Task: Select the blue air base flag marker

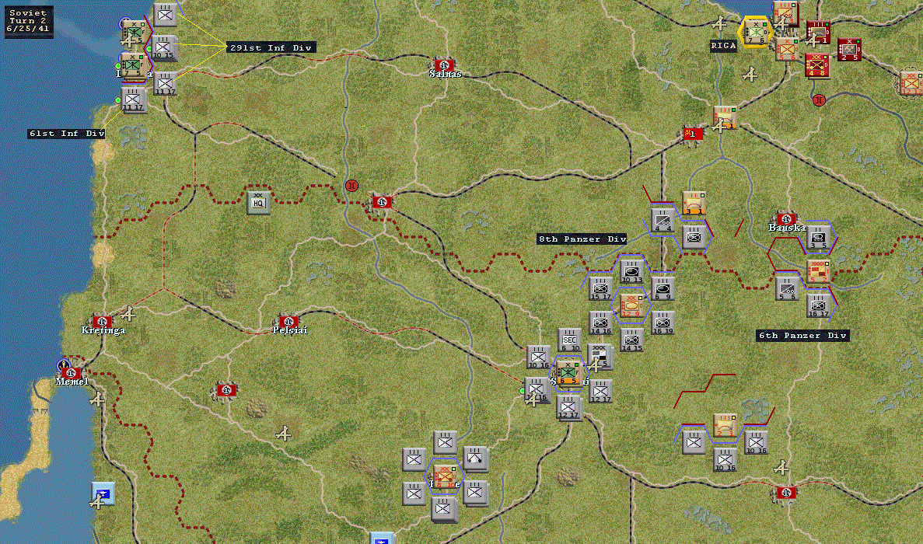Action: click(103, 493)
